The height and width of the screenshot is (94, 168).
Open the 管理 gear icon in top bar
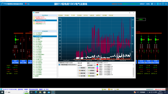[158, 4]
